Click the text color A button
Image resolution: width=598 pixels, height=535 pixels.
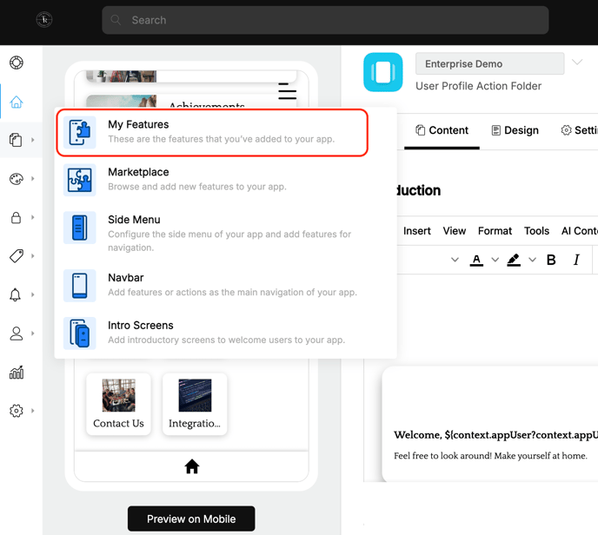coord(476,260)
